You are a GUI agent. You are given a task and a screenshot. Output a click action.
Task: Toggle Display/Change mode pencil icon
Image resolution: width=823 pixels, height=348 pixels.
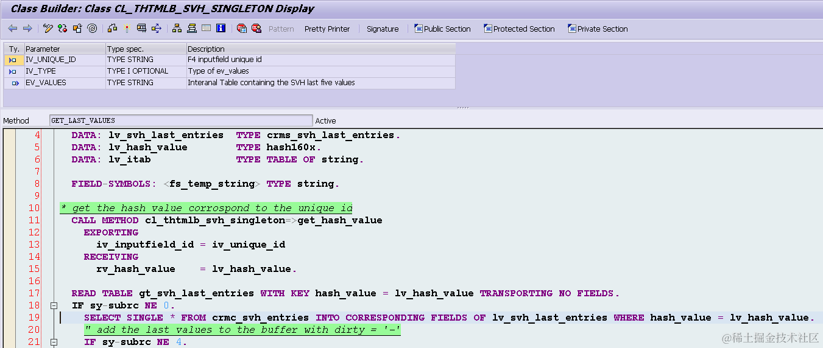[48, 29]
